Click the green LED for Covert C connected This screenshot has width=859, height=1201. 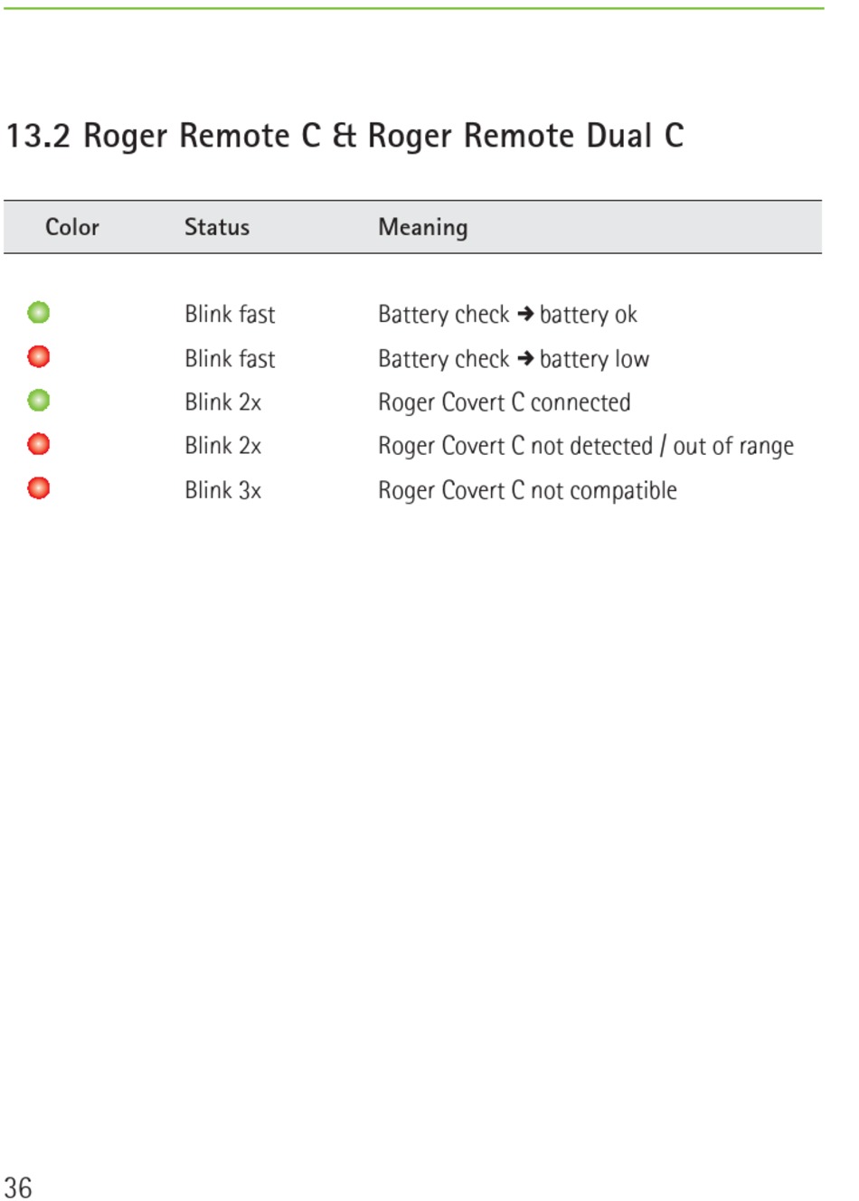coord(39,400)
